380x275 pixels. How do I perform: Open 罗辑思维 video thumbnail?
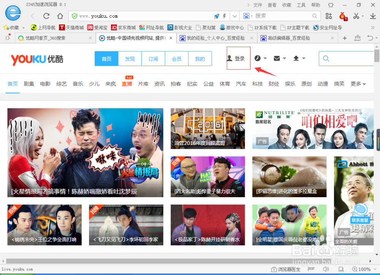pos(289,177)
